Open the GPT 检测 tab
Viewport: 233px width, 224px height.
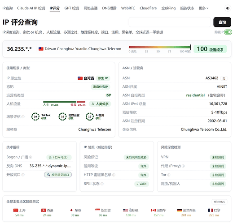72,8
